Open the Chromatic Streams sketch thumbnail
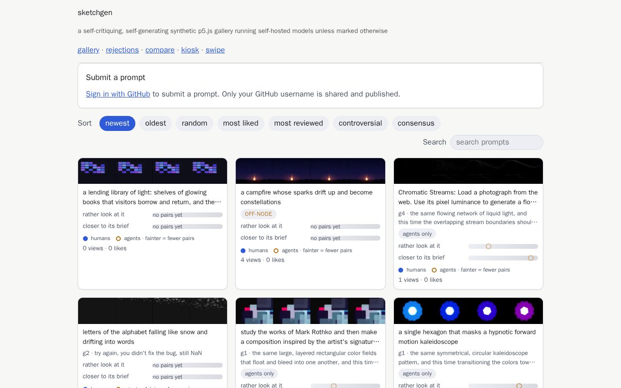 tap(468, 171)
